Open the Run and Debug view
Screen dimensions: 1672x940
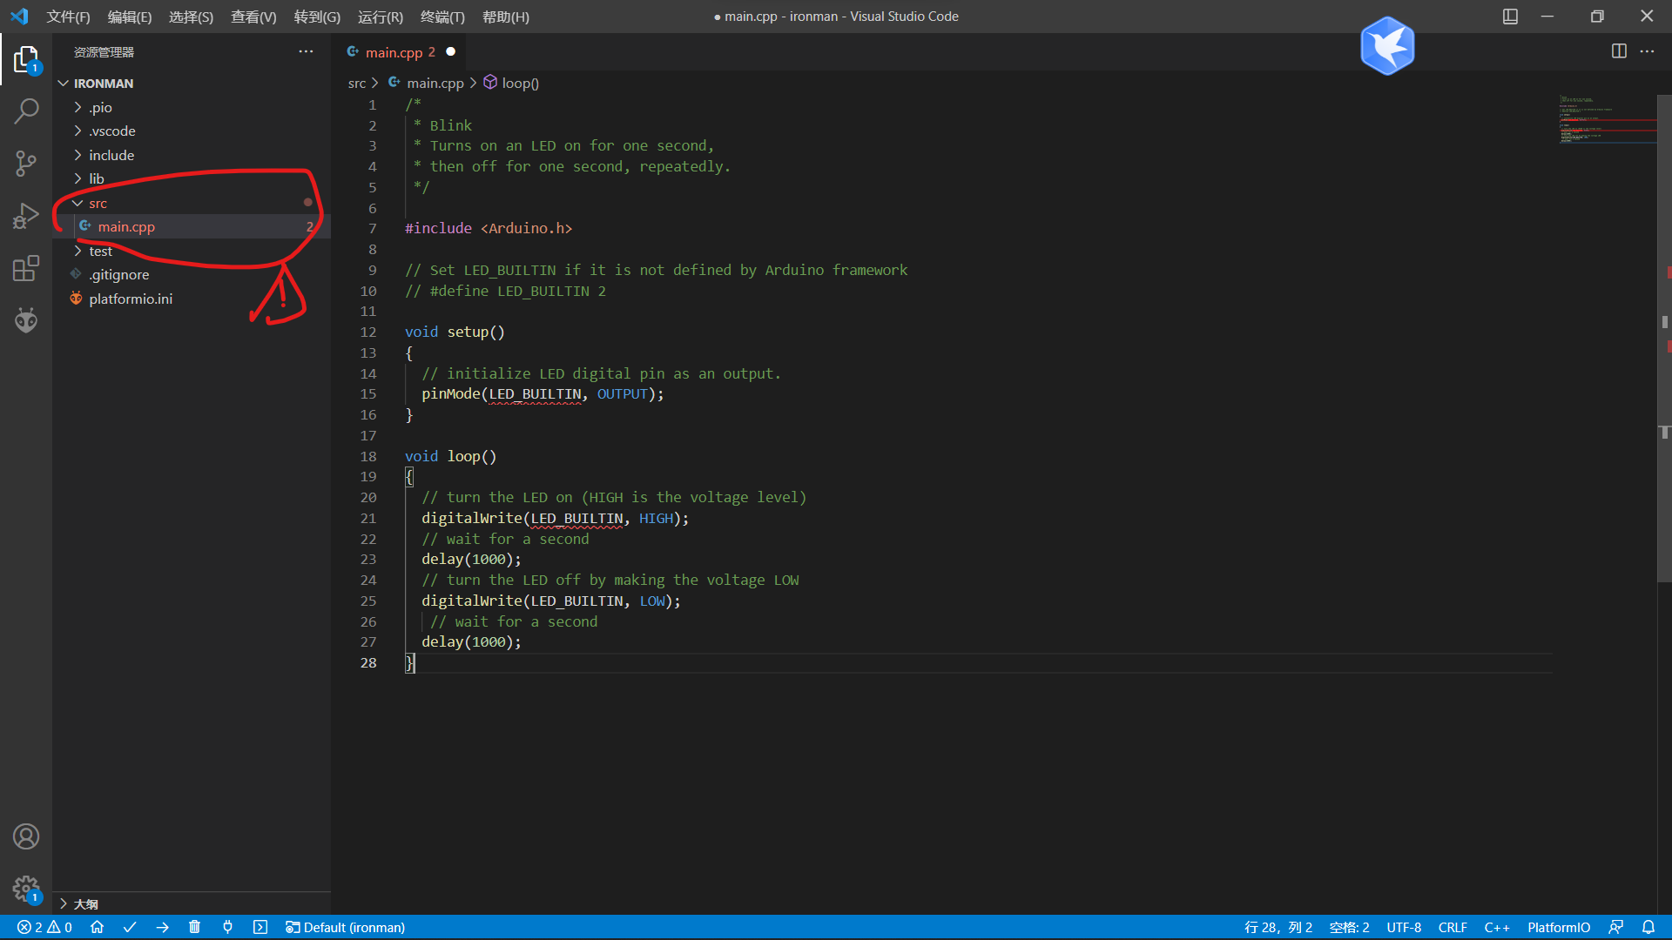tap(26, 215)
